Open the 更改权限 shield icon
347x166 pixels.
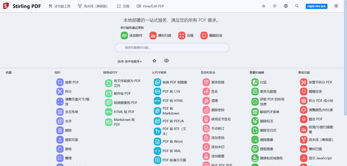(x=206, y=82)
